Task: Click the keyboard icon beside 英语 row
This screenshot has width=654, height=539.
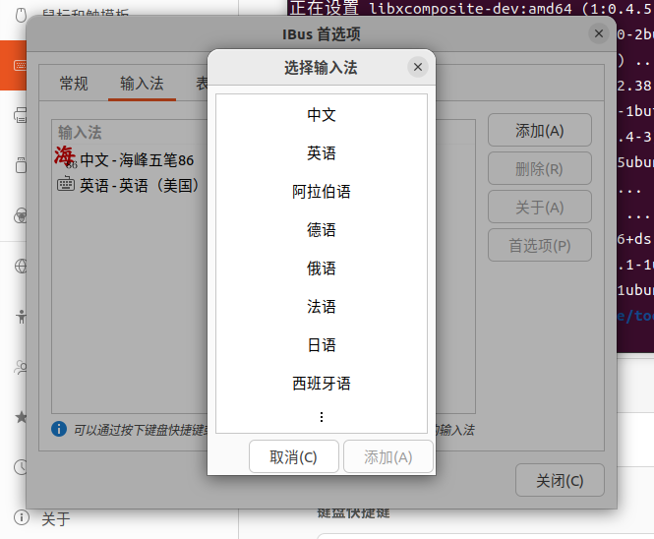Action: (x=66, y=184)
